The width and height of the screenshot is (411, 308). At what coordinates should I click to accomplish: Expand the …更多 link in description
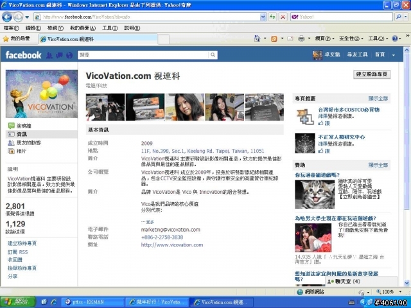click(148, 222)
